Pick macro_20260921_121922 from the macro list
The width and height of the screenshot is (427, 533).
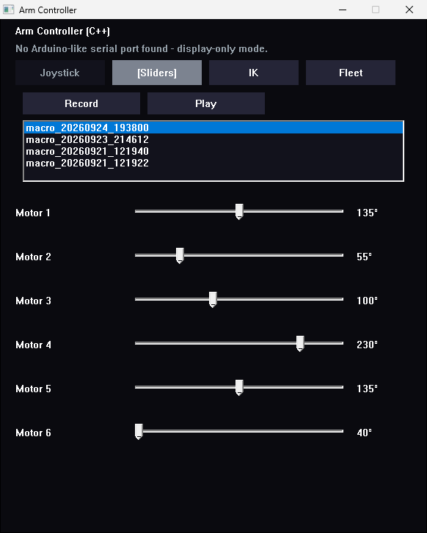tap(213, 163)
